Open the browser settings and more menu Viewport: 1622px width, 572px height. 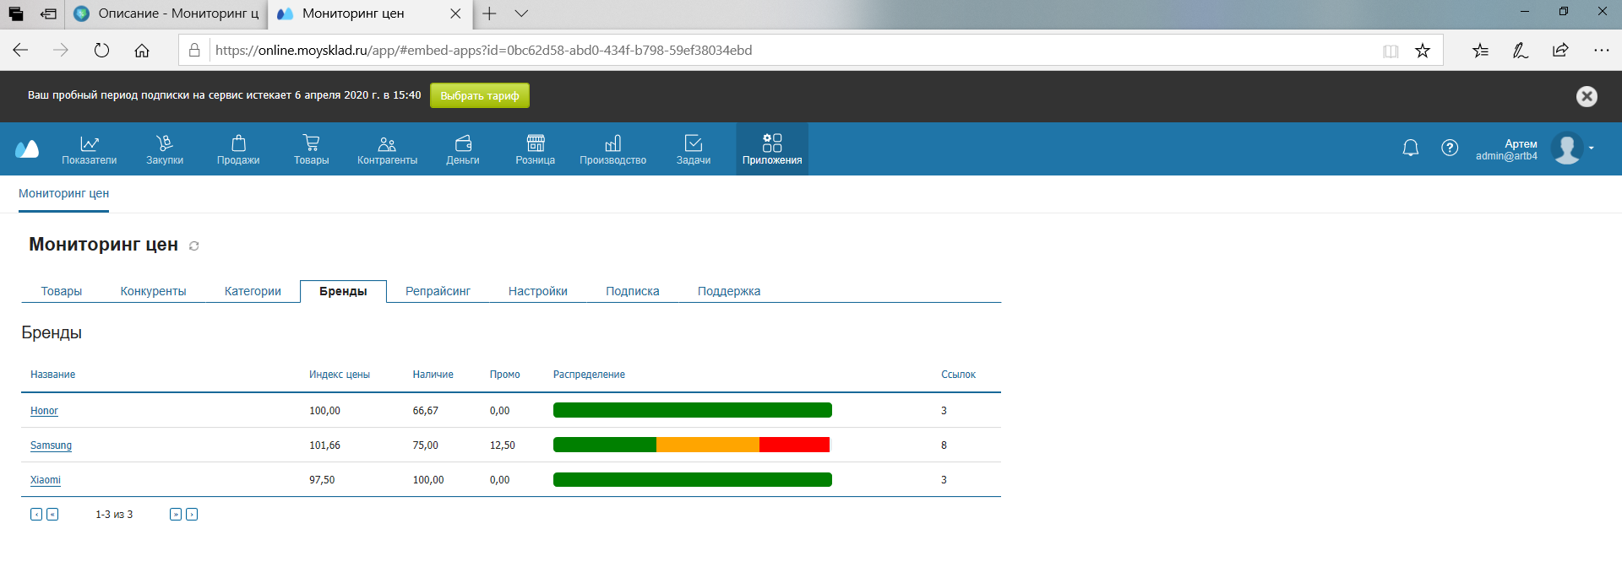(x=1601, y=51)
